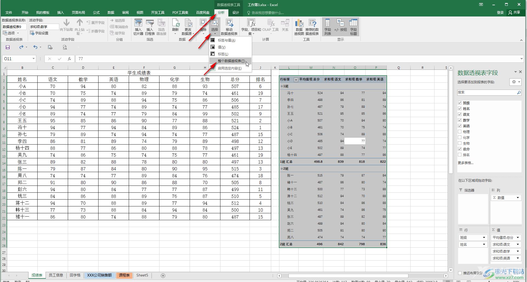Click the Insert Slicer icon
The image size is (527, 282).
(138, 27)
